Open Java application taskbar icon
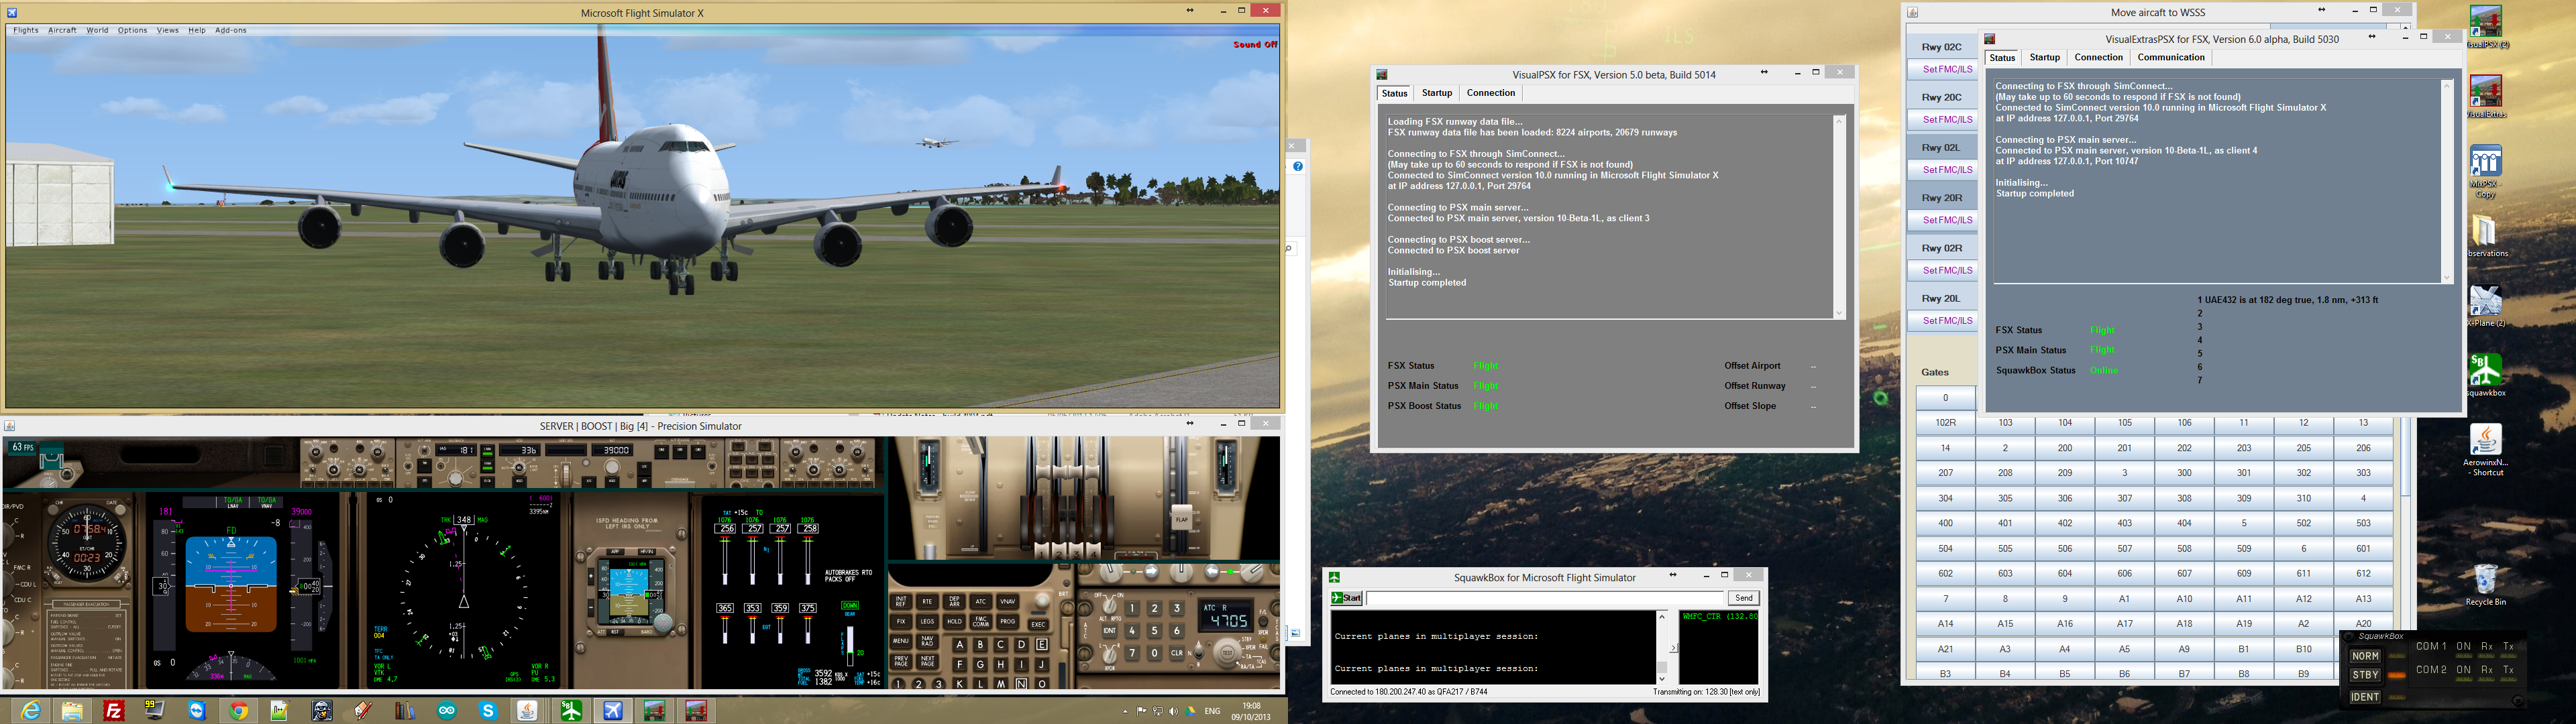Image resolution: width=2576 pixels, height=724 pixels. point(528,711)
